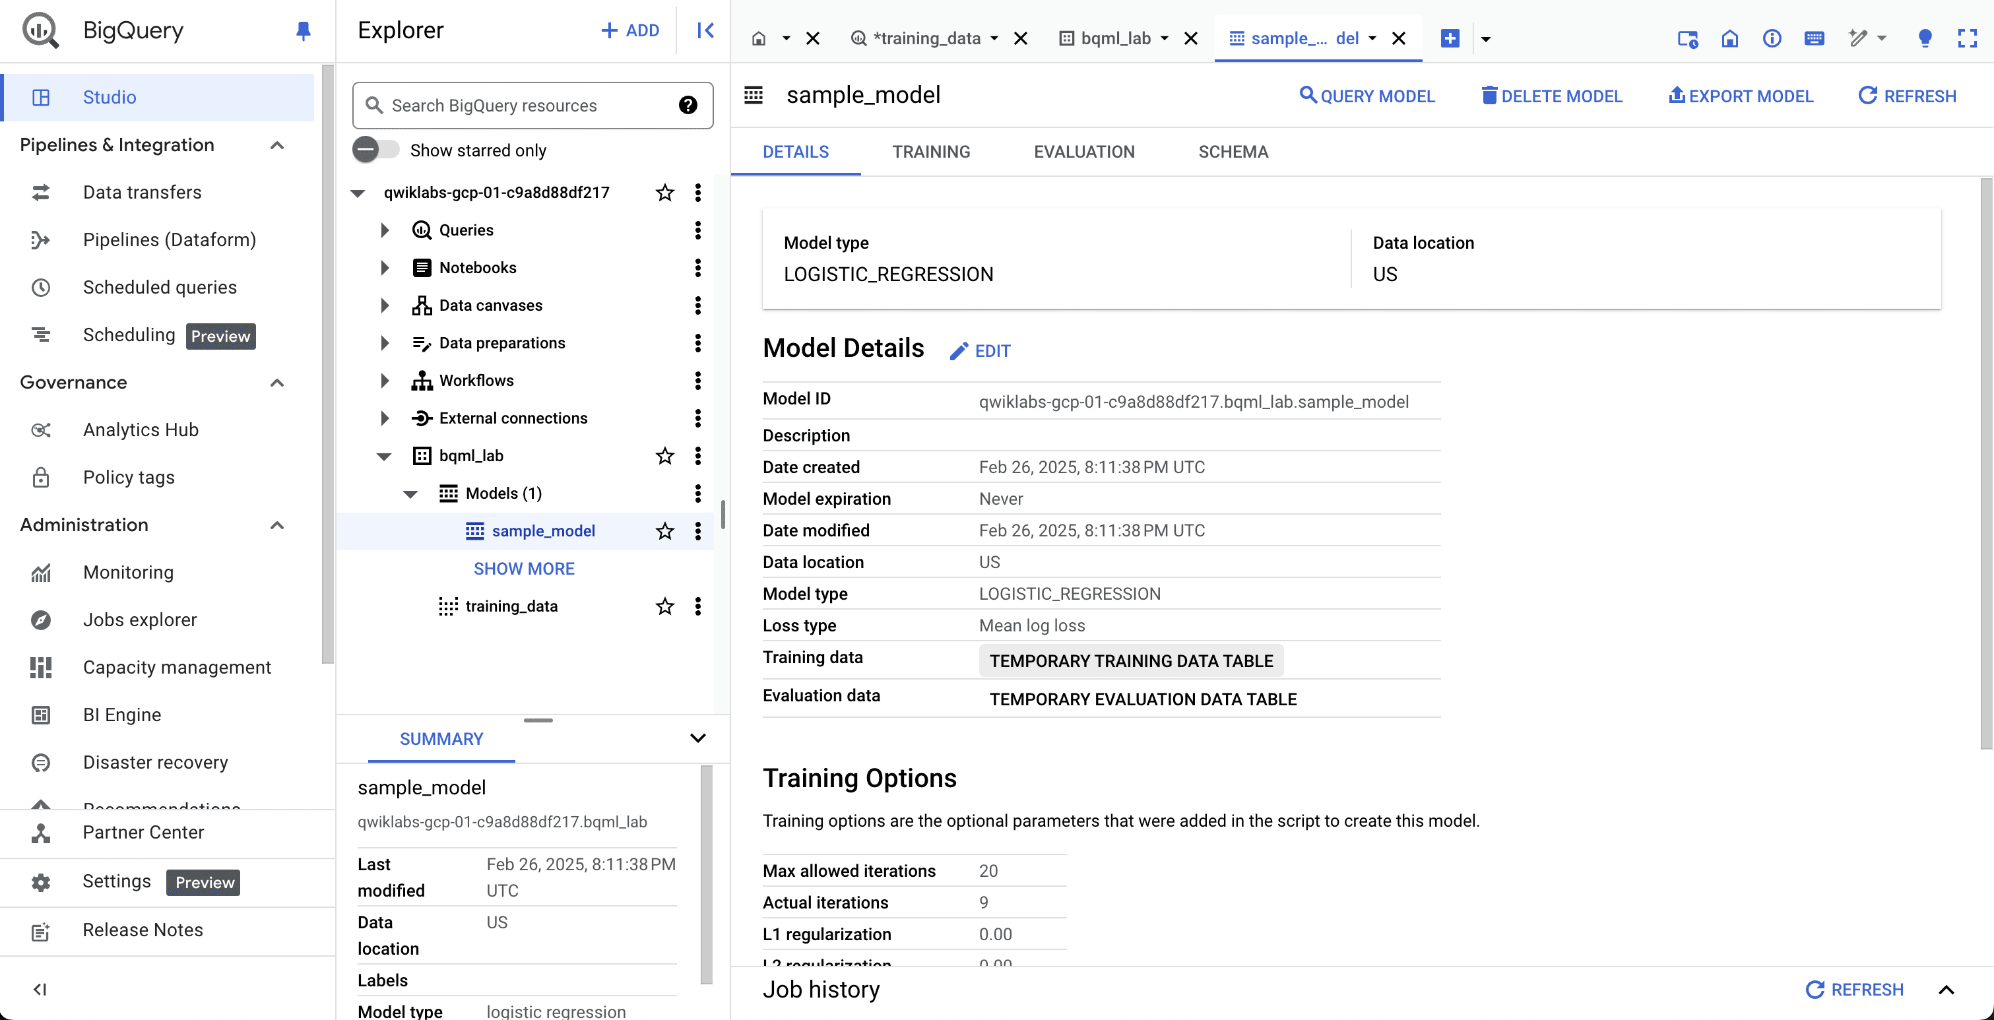Switch to the *training_data tab
1994x1020 pixels.
tap(926, 38)
